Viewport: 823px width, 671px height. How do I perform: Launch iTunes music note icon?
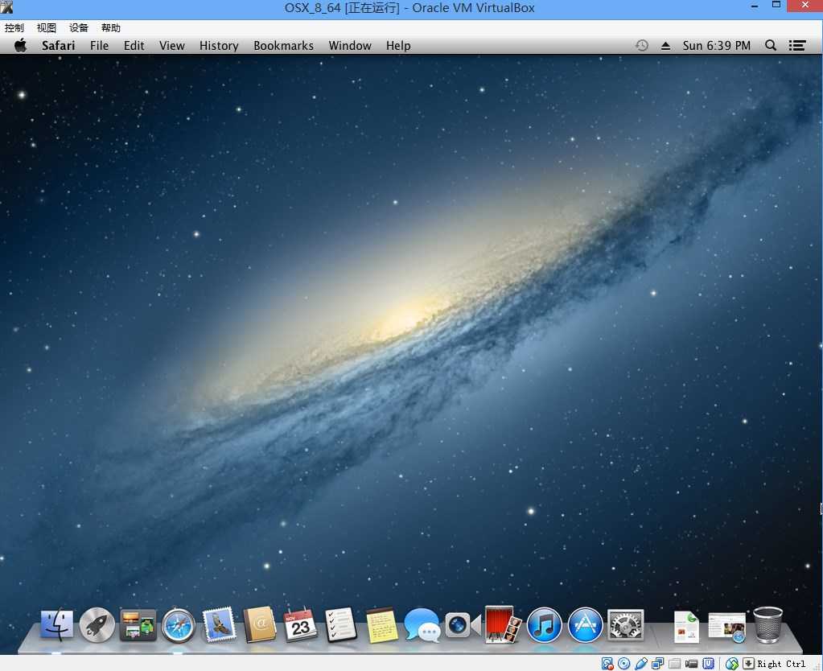click(x=545, y=625)
